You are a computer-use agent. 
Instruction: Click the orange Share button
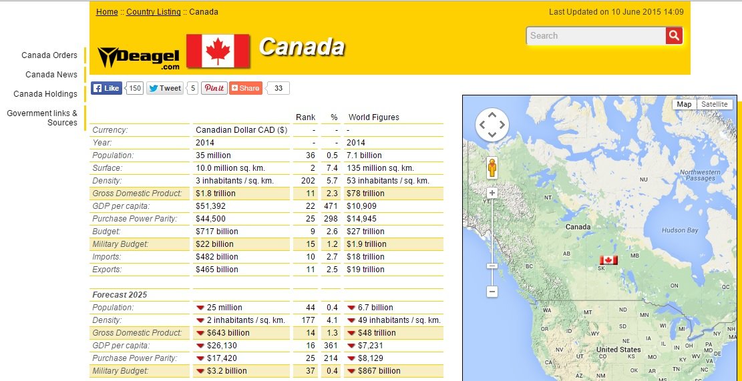tap(246, 88)
